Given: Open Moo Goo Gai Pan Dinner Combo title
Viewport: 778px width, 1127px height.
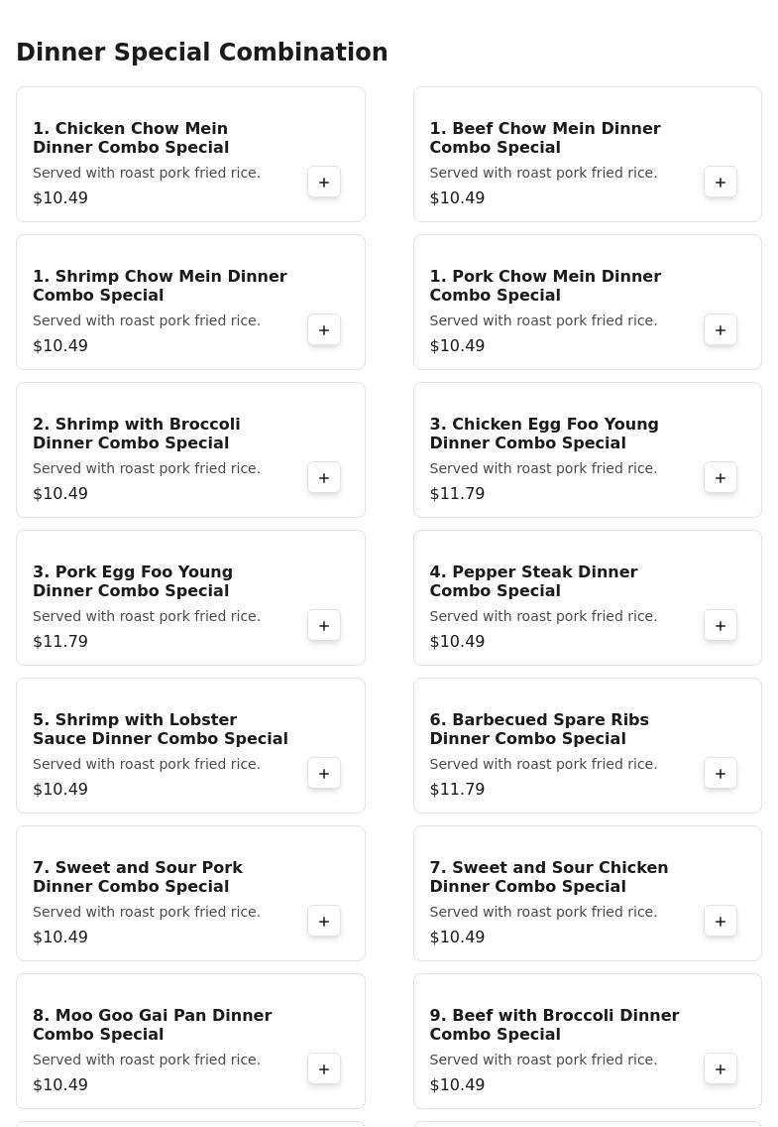Looking at the screenshot, I should [152, 1025].
